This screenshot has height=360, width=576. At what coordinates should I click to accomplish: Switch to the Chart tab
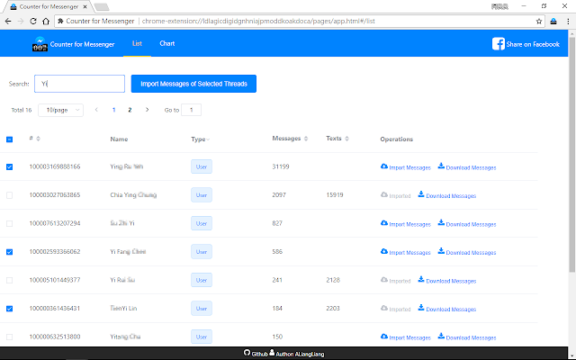[x=166, y=43]
